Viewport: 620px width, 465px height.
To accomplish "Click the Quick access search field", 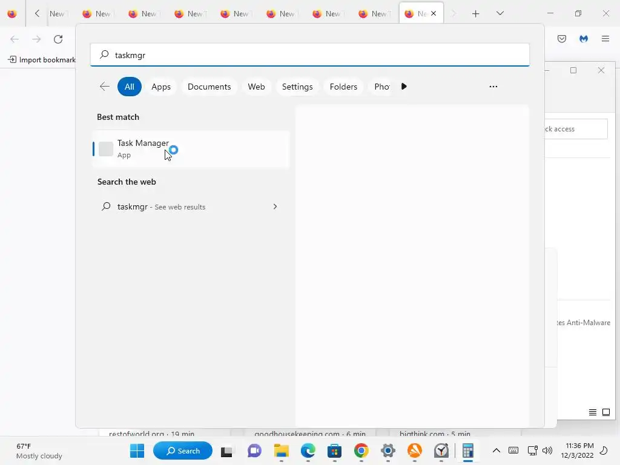I will click(x=576, y=129).
